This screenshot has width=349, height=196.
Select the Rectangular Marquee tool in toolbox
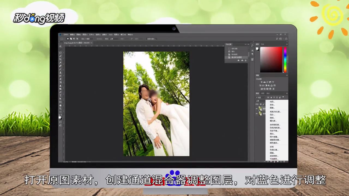pyautogui.click(x=61, y=49)
